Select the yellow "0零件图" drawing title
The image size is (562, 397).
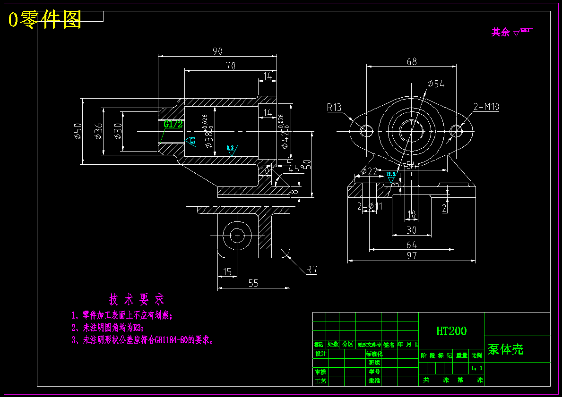tap(45, 20)
